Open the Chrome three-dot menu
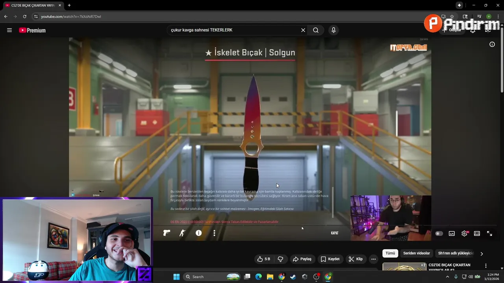This screenshot has width=504, height=283. coord(498,17)
